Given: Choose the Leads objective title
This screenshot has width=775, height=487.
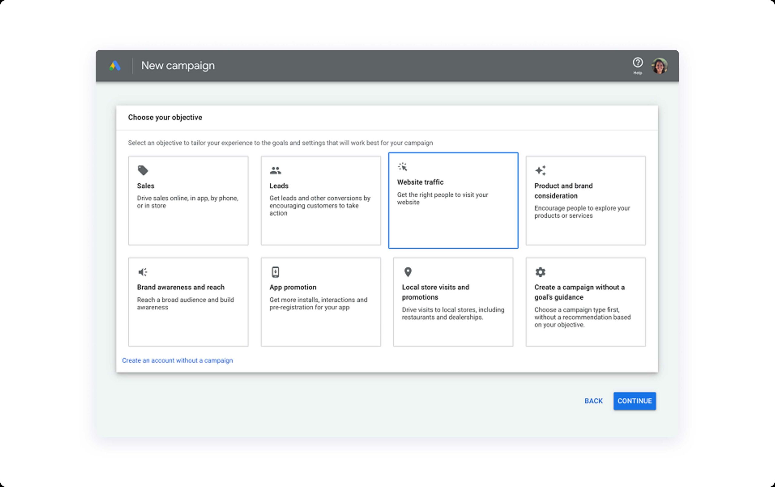Looking at the screenshot, I should point(279,186).
